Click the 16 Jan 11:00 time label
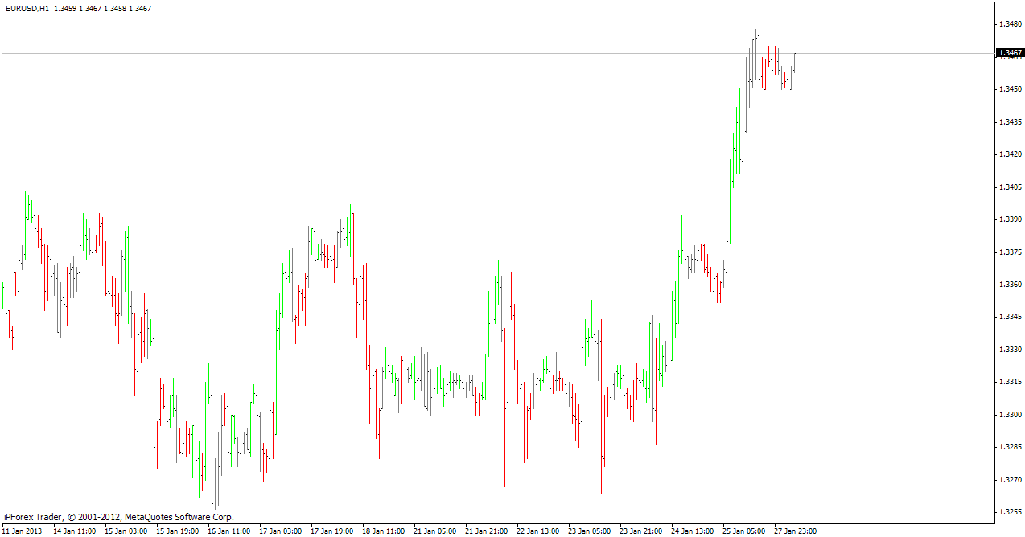This screenshot has height=537, width=1025. (x=228, y=531)
